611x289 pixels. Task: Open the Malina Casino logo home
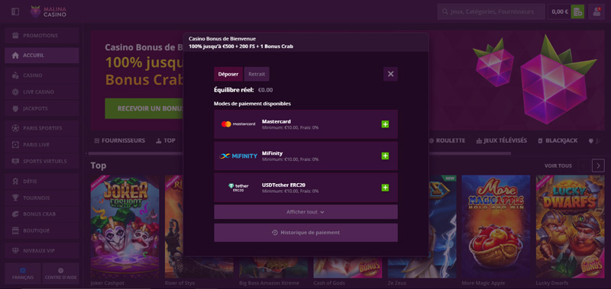click(x=49, y=11)
